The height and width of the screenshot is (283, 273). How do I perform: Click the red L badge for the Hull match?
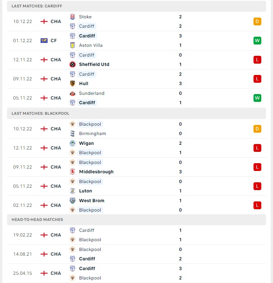(257, 79)
